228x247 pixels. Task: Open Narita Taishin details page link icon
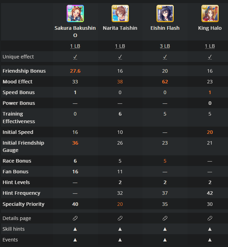coord(120,218)
